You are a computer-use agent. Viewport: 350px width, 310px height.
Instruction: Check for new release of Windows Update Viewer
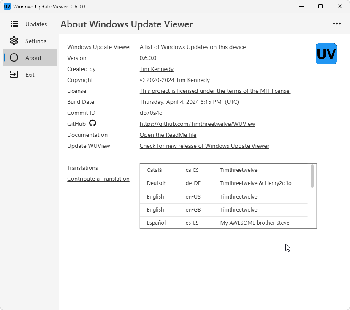click(x=204, y=146)
